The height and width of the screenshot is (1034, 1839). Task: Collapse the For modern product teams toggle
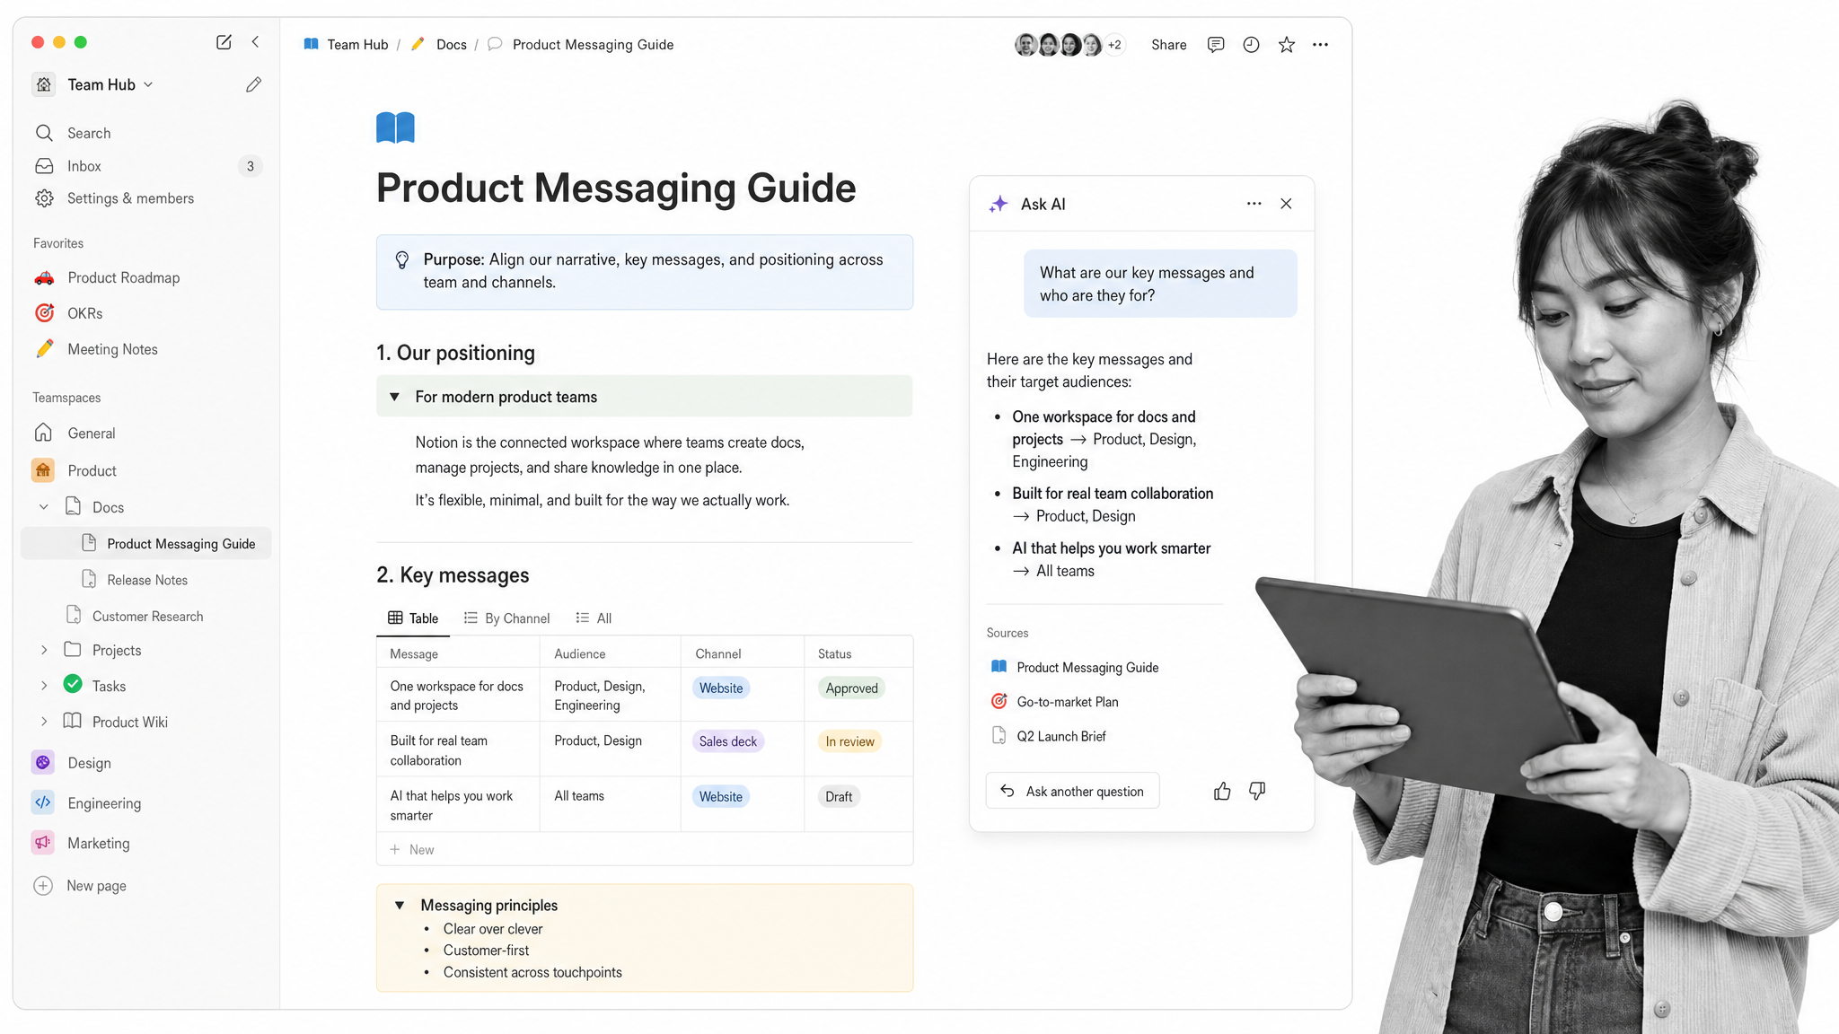[394, 397]
